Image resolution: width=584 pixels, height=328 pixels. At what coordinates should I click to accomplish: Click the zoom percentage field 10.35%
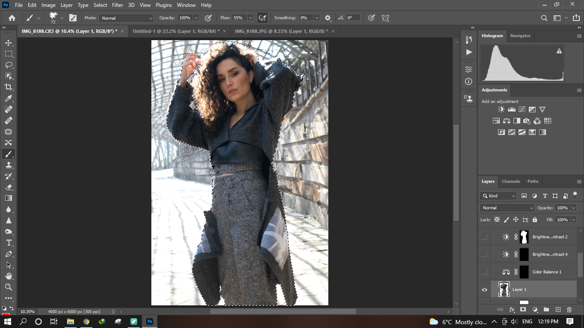[x=28, y=311]
